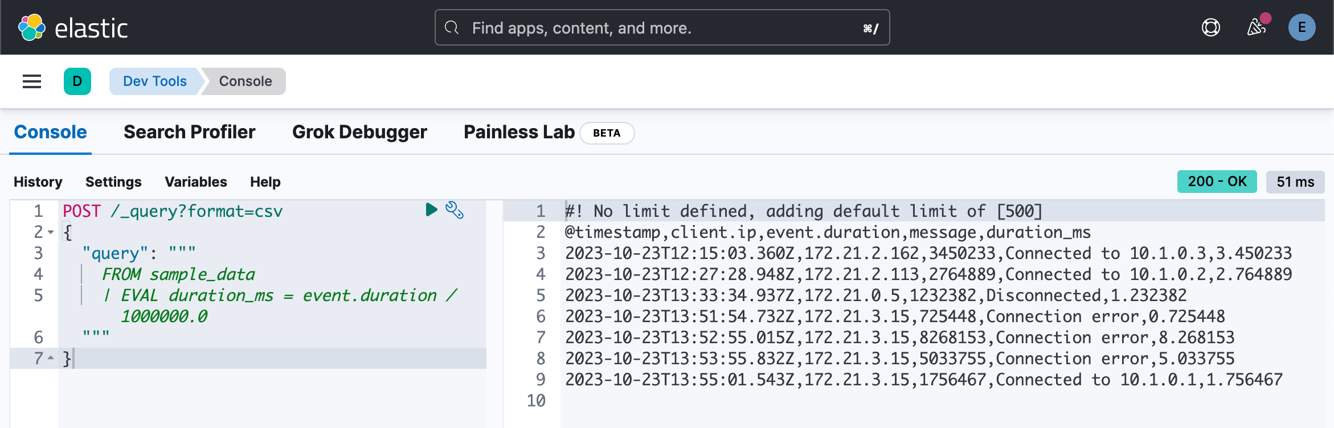
Task: Switch to Search Profiler tab
Action: [x=190, y=132]
